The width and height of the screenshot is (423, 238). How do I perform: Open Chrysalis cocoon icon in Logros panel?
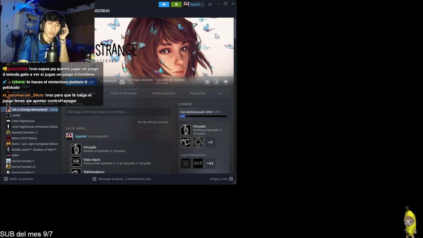(x=185, y=130)
